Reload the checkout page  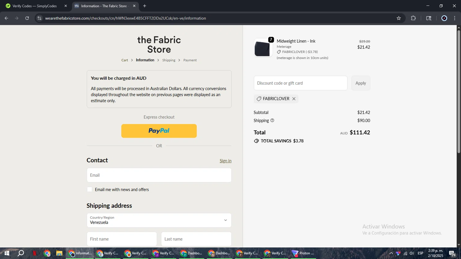(27, 18)
